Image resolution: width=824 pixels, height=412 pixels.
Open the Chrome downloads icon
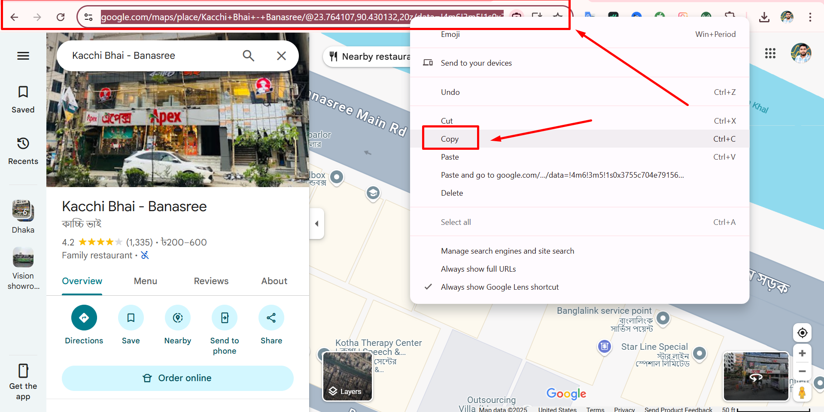(764, 17)
